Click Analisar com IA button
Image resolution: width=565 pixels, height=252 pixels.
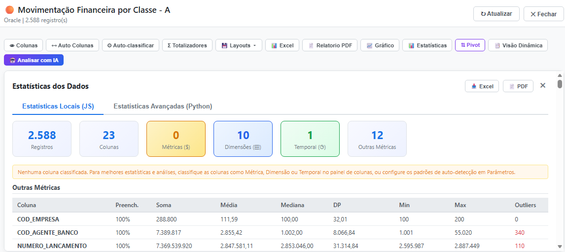[34, 60]
